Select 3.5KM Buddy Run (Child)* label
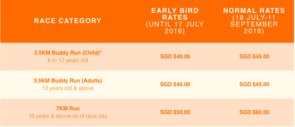This screenshot has width=295, height=127. (68, 53)
